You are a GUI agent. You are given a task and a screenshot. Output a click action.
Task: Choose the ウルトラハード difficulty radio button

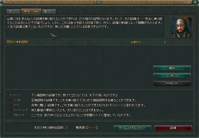point(11,115)
